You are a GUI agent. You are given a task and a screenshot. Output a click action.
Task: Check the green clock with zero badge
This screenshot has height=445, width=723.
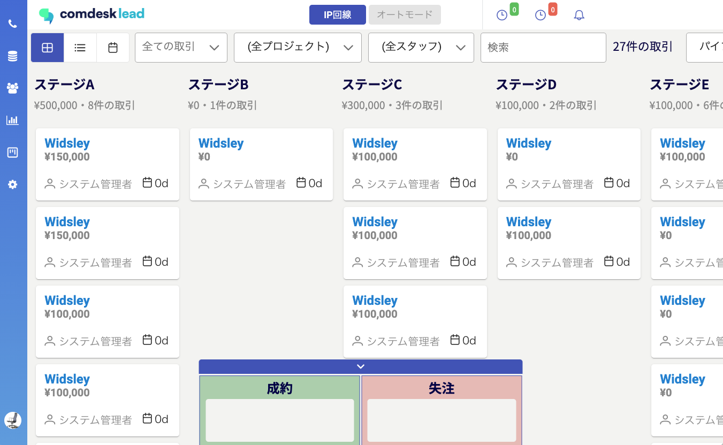click(x=502, y=14)
